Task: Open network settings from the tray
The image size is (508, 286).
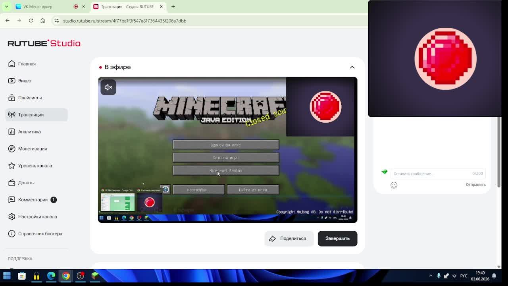Action: click(x=454, y=276)
